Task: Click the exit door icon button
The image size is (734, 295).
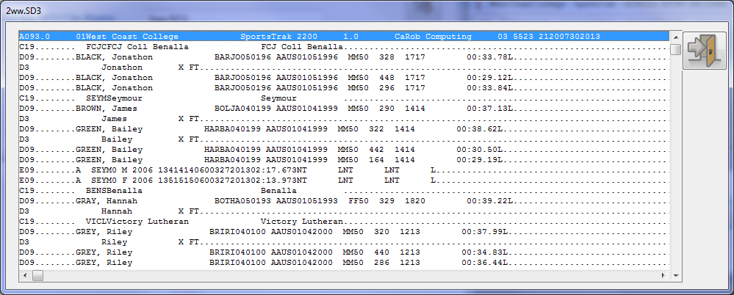Action: tap(704, 51)
